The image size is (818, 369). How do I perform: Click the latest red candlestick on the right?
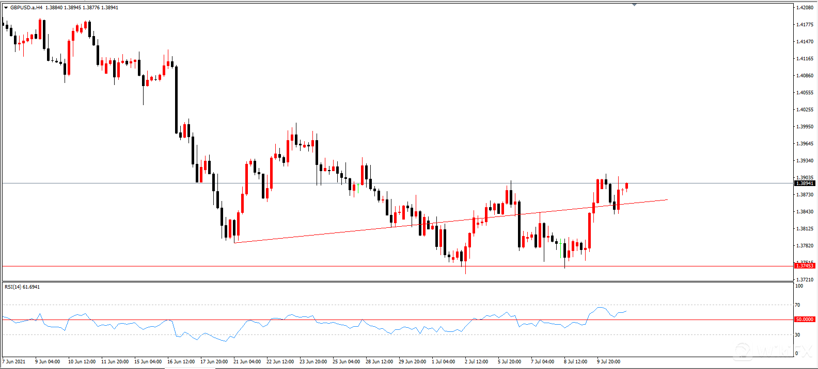click(x=626, y=186)
